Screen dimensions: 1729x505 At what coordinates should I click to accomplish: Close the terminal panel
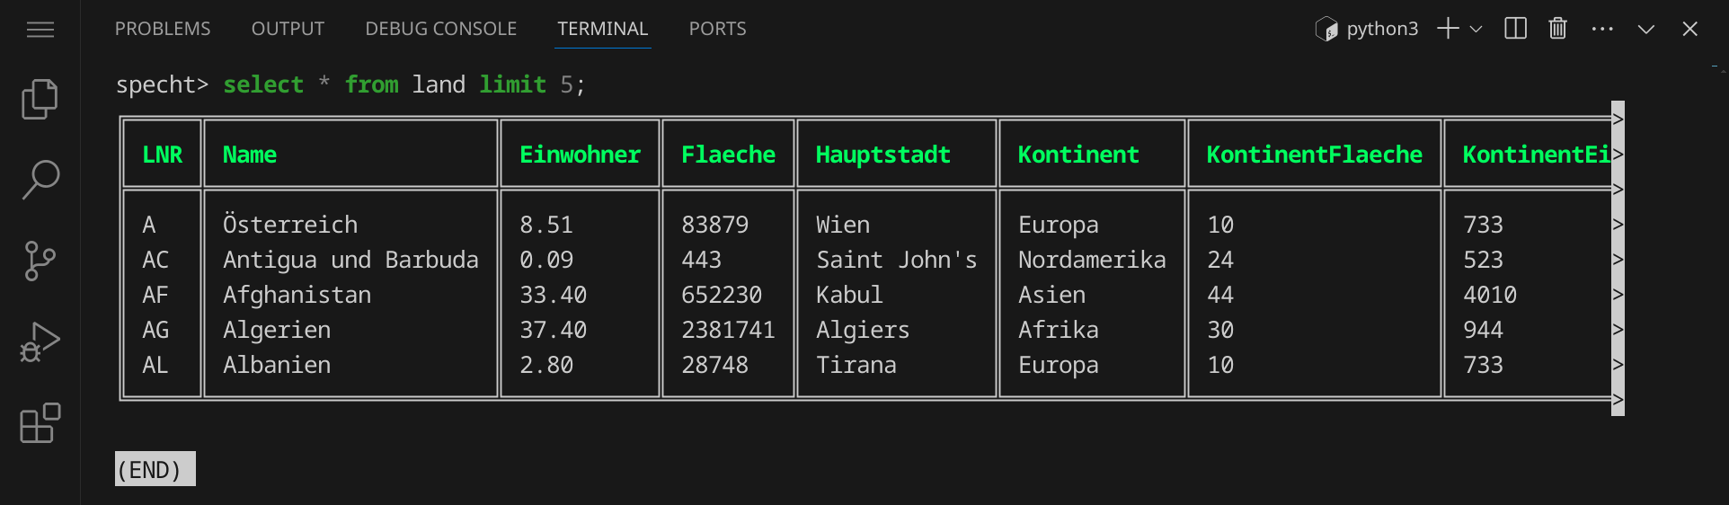1689,29
